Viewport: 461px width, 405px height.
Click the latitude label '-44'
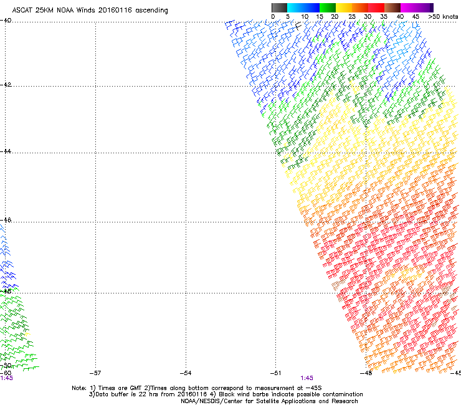click(x=6, y=151)
